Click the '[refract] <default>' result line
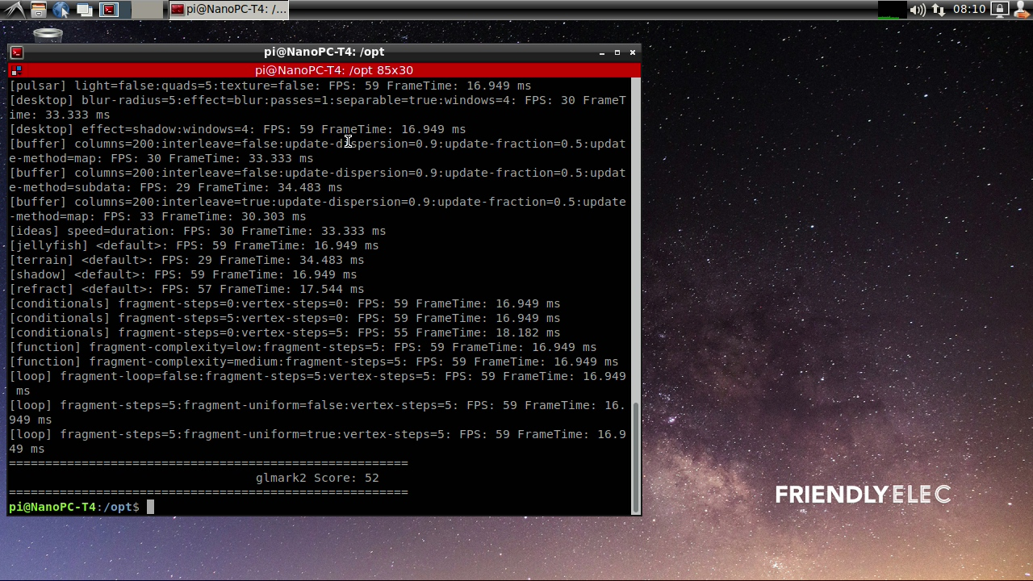The image size is (1033, 581). pos(186,289)
